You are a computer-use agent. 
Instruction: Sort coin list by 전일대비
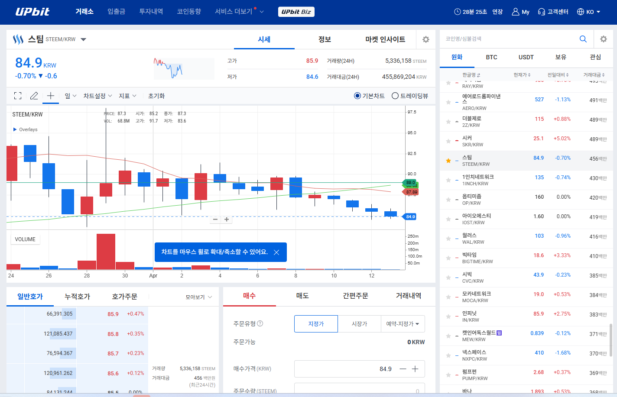pyautogui.click(x=558, y=75)
